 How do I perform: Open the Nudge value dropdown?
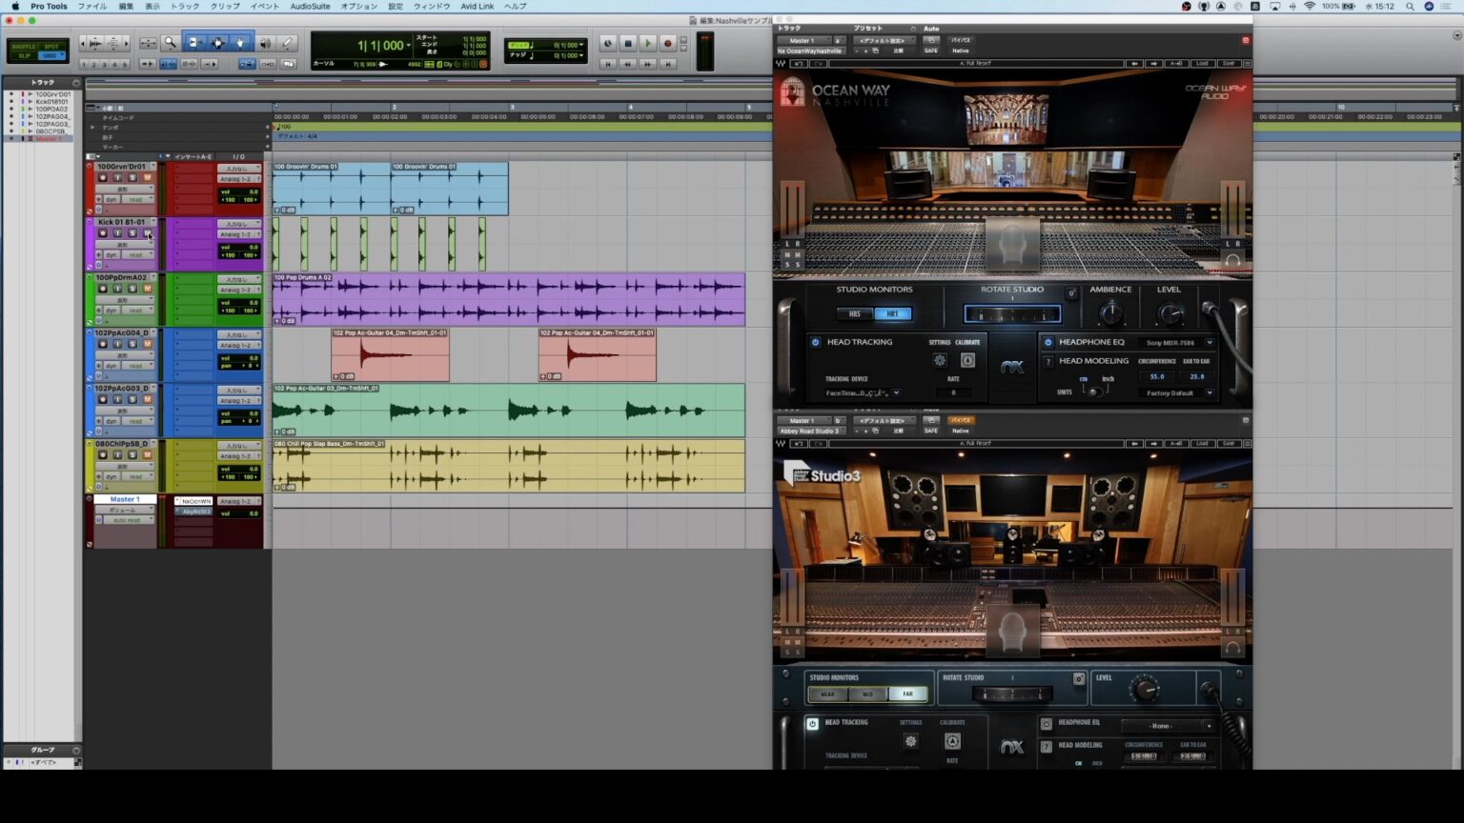[580, 55]
